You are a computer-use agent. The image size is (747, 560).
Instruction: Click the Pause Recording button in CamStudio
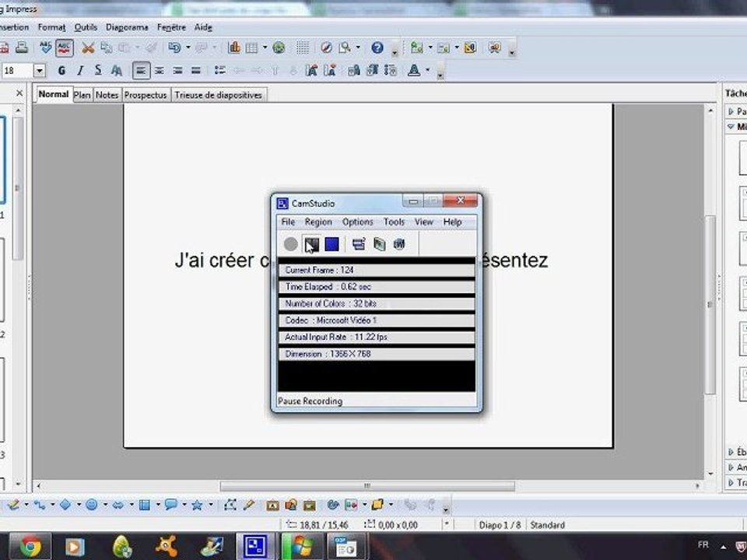pos(311,244)
